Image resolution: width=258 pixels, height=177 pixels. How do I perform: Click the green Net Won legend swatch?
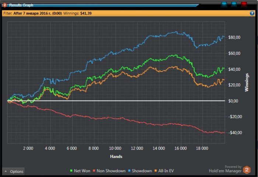coord(71,171)
